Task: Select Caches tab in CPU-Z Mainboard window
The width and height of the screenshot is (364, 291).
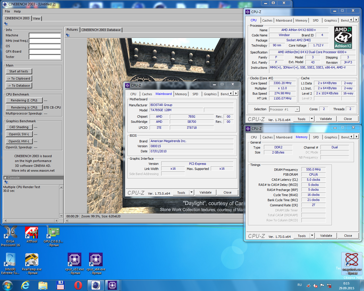Action: click(147, 94)
